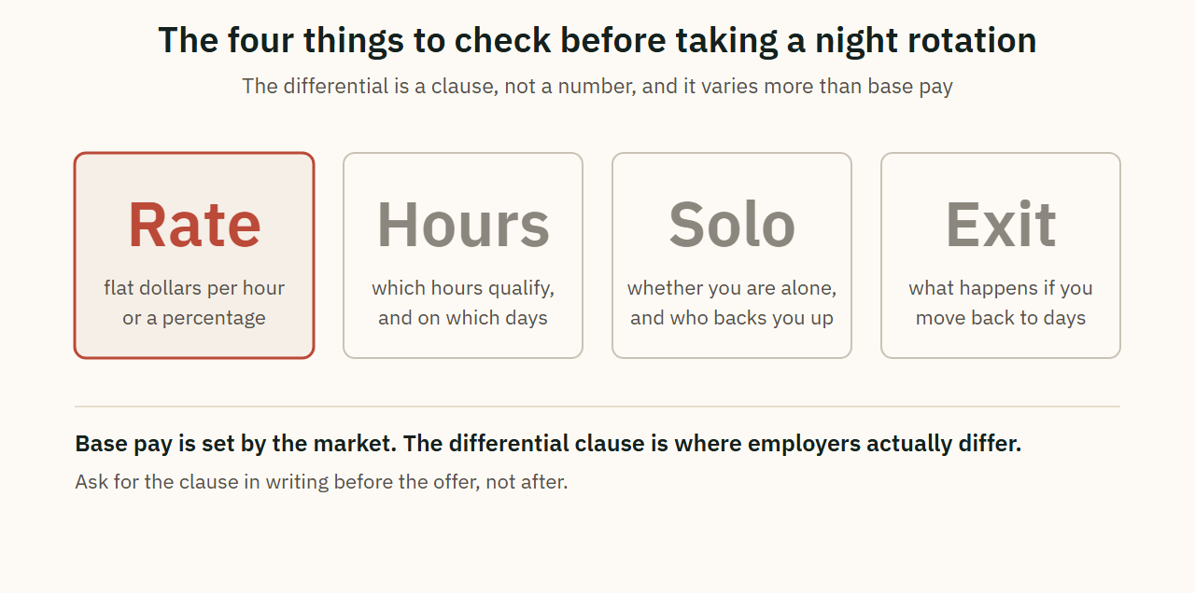Click "what happens if you" description line
Screen dimensions: 1195x593
click(x=1001, y=288)
